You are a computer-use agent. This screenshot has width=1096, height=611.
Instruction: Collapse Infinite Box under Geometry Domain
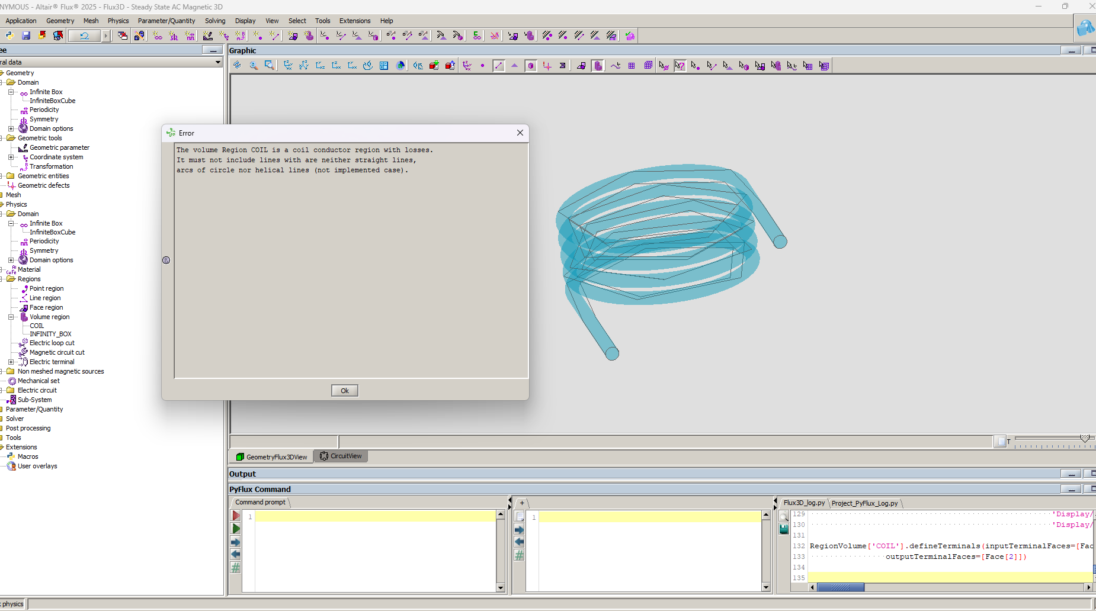coord(11,92)
